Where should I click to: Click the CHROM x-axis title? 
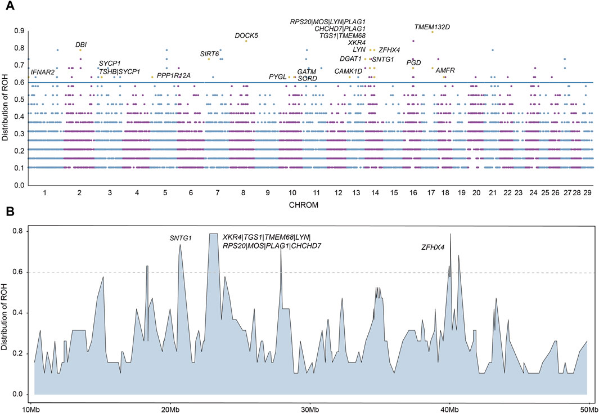[304, 205]
